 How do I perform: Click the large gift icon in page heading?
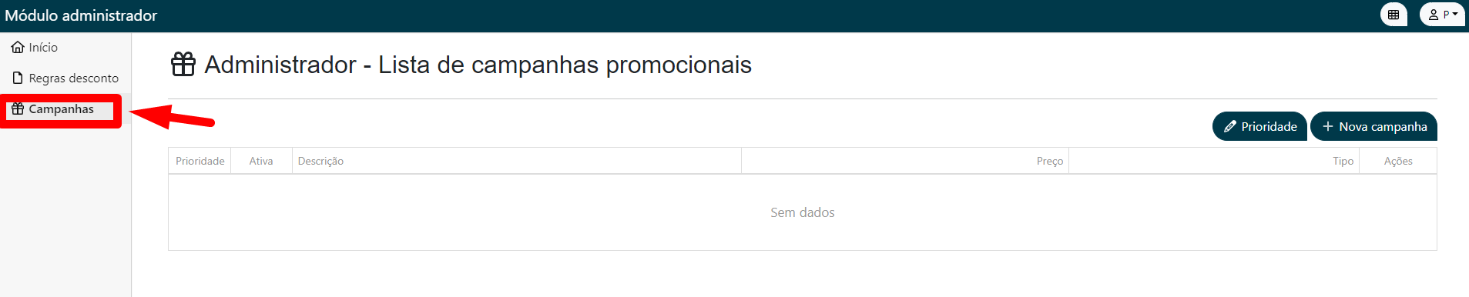click(x=183, y=65)
